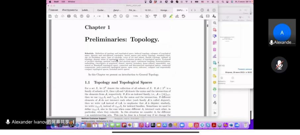
Task: Zoom out with the minus icon
Action: tap(121, 16)
